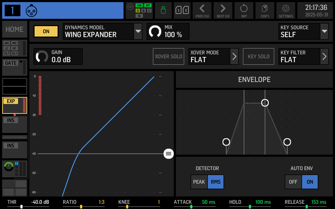Open the DYNAMICS MODEL dropdown

click(138, 31)
